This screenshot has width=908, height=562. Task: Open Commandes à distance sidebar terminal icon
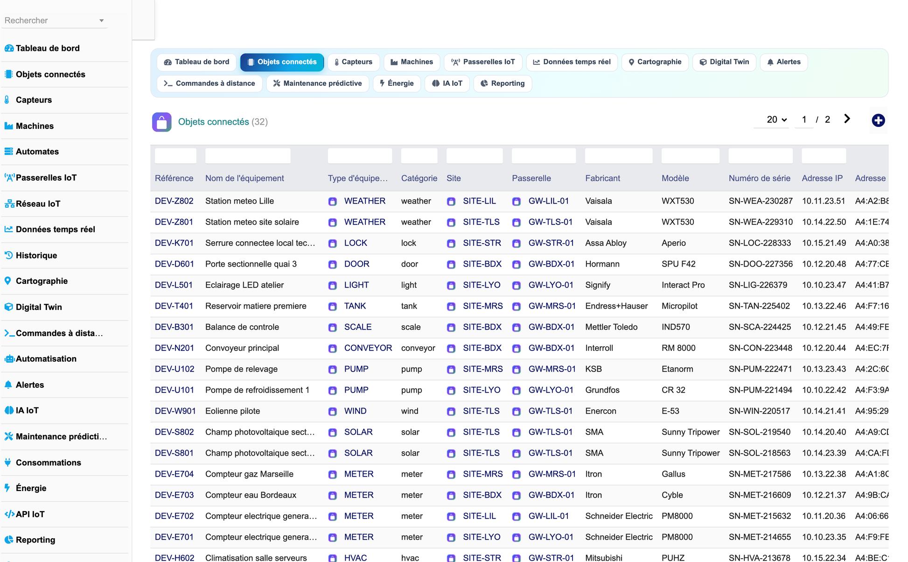point(9,333)
